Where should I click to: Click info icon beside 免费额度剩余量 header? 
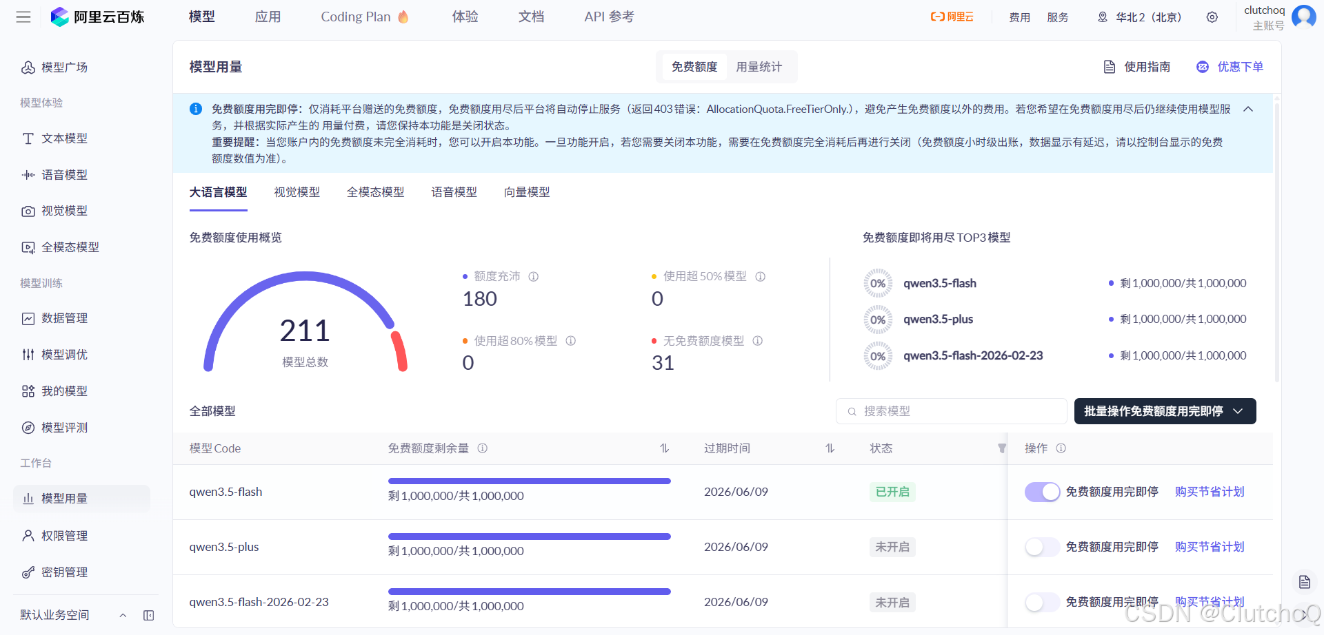click(483, 448)
